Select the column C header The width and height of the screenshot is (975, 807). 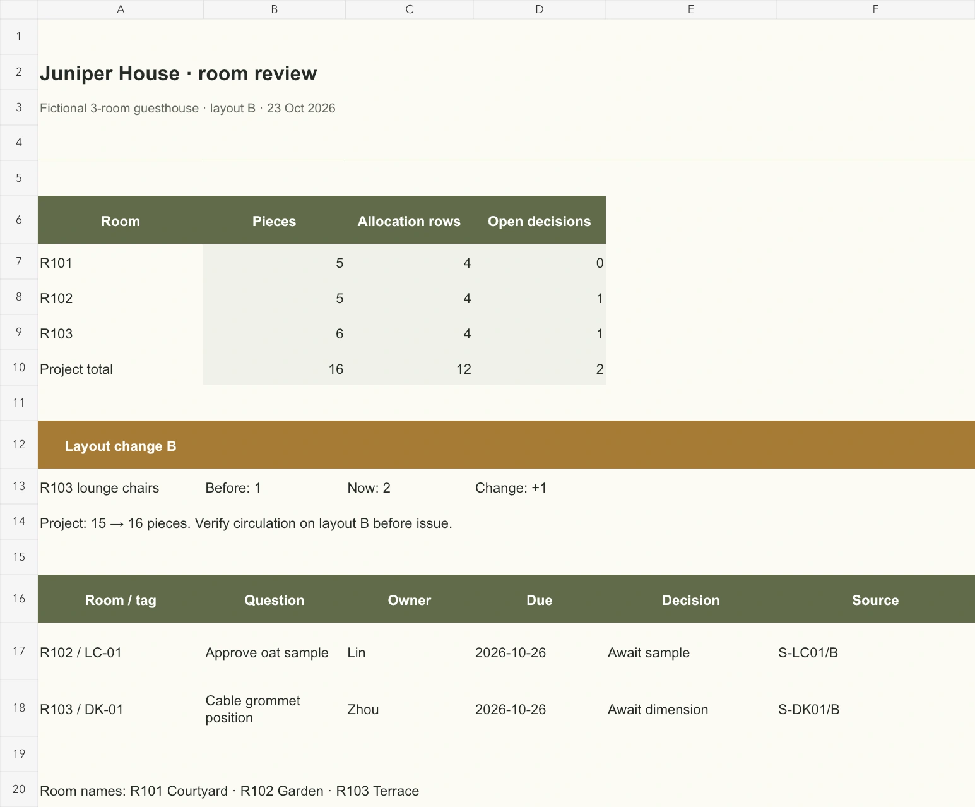pos(410,9)
